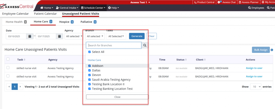Click the Generate button
The height and width of the screenshot is (109, 275).
coord(137,36)
